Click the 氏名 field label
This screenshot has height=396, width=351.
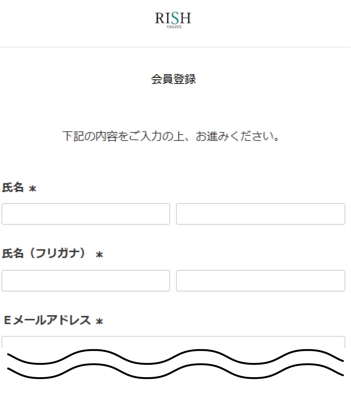[13, 188]
